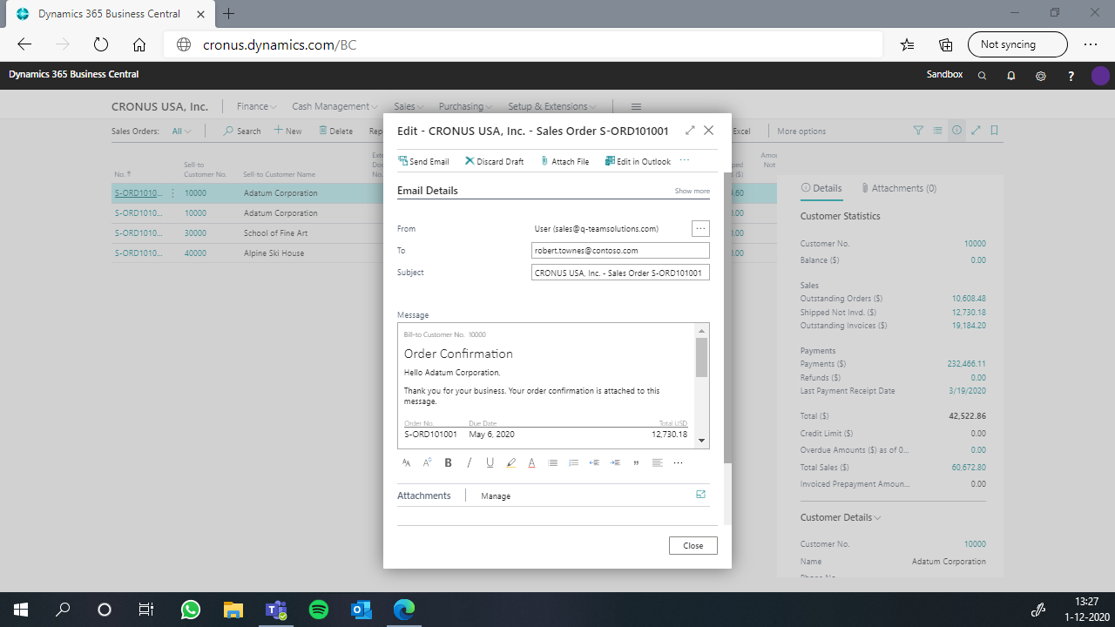The image size is (1115, 627).
Task: Open the help question mark icon
Action: (x=1071, y=76)
